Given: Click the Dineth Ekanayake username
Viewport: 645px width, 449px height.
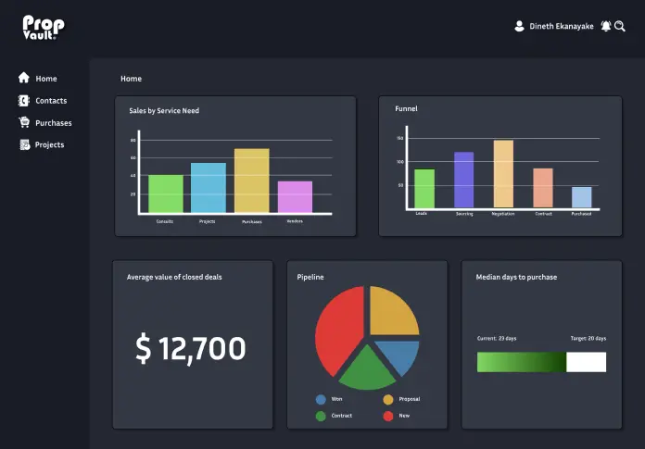Looking at the screenshot, I should tap(561, 27).
